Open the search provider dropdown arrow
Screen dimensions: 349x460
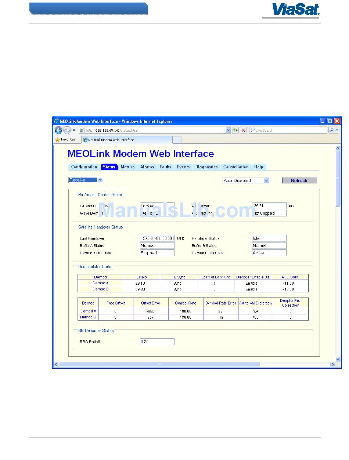click(337, 130)
